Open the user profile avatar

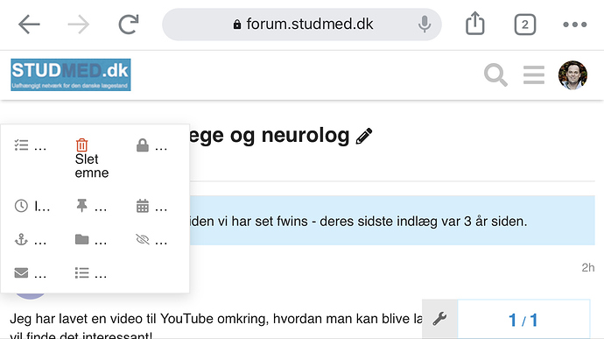click(572, 74)
